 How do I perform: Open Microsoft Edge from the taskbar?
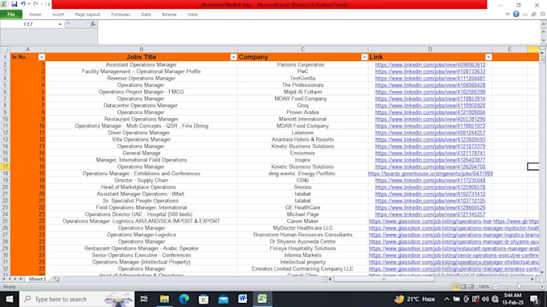184,299
